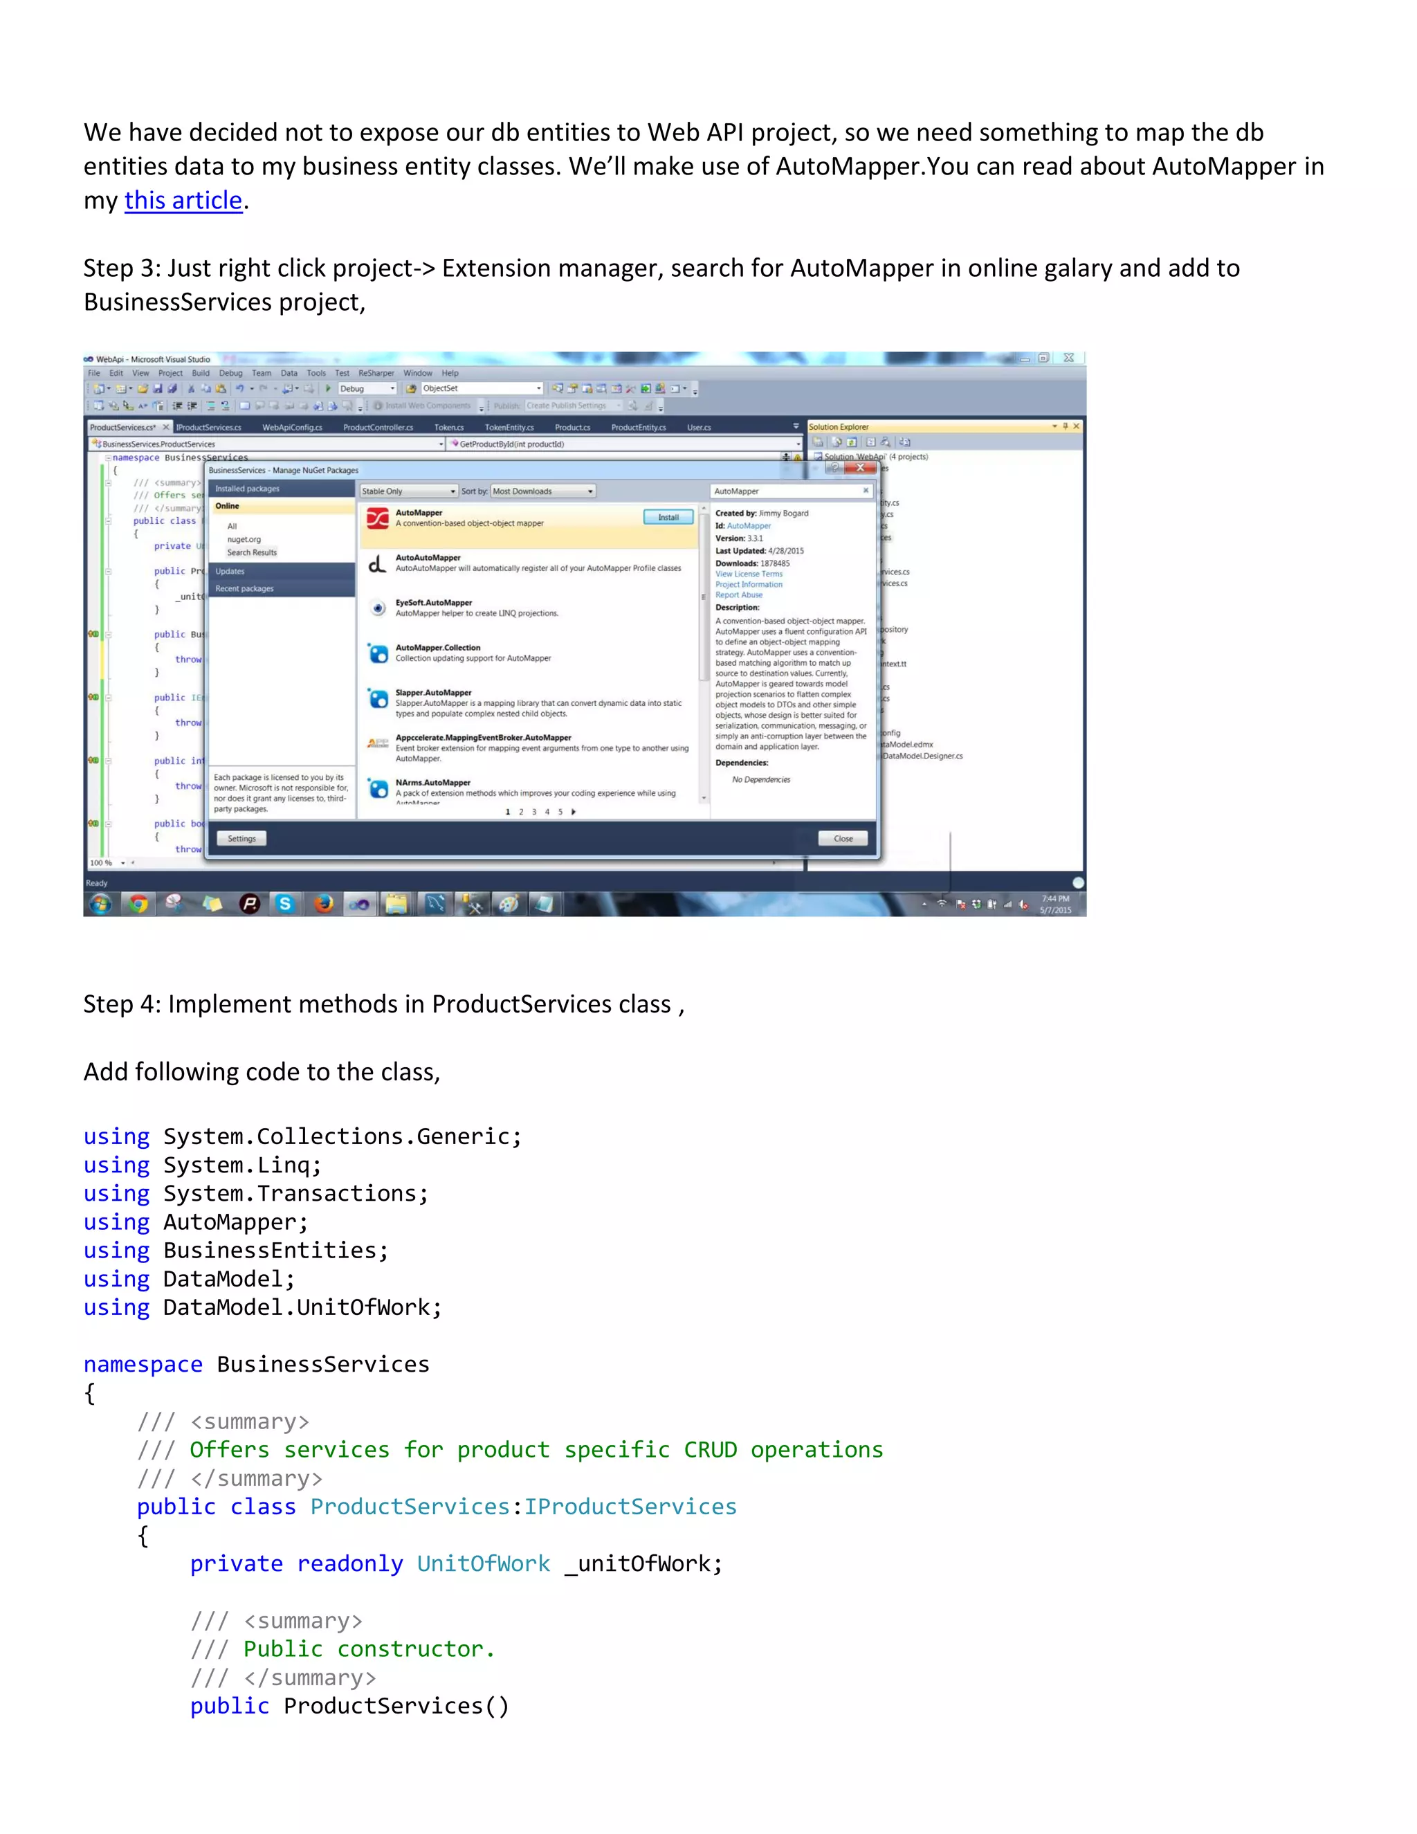Click Install for the AutoMapper package
Image resolution: width=1417 pixels, height=1834 pixels.
[x=668, y=517]
